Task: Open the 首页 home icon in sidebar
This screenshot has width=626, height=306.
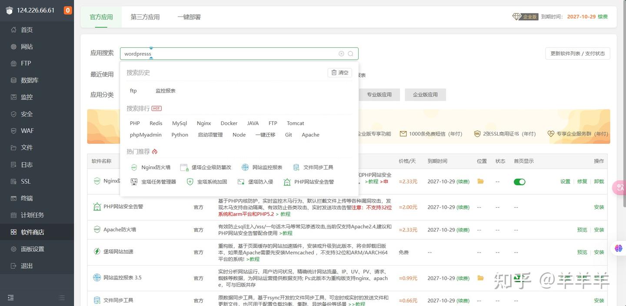Action: pyautogui.click(x=13, y=30)
